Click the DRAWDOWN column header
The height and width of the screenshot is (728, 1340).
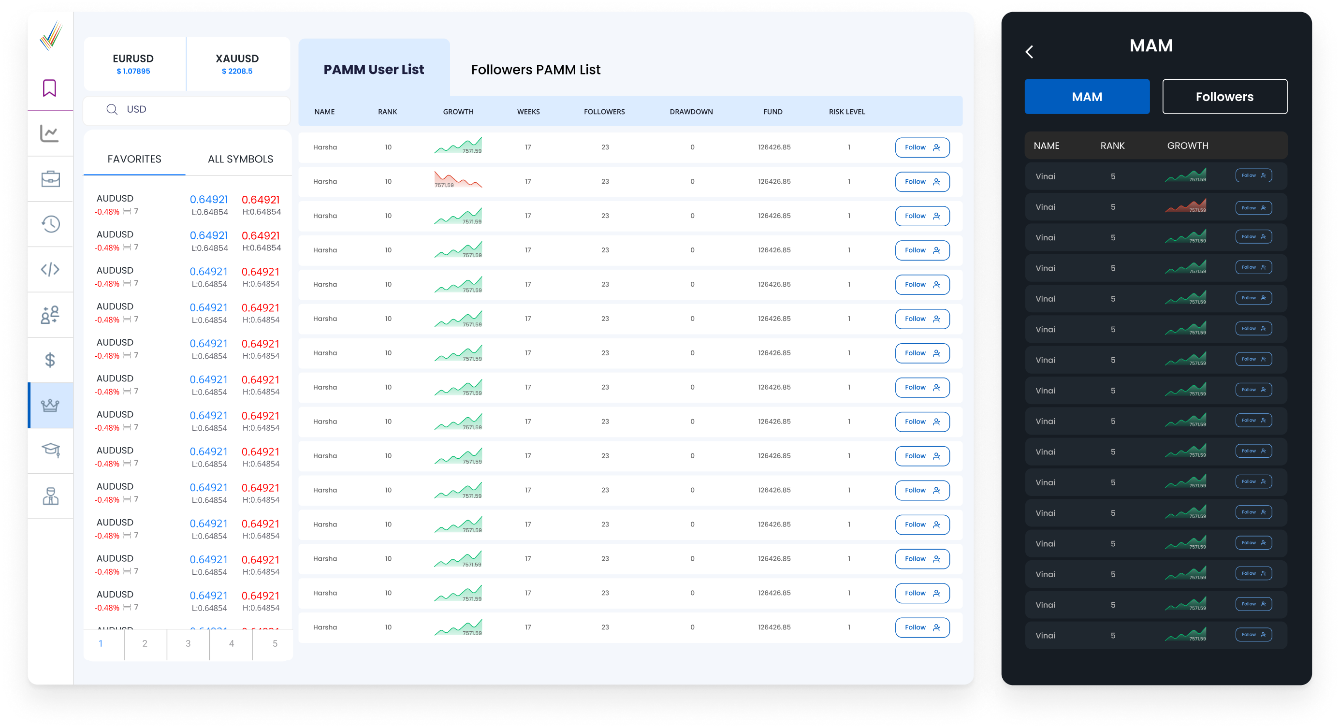click(x=691, y=112)
